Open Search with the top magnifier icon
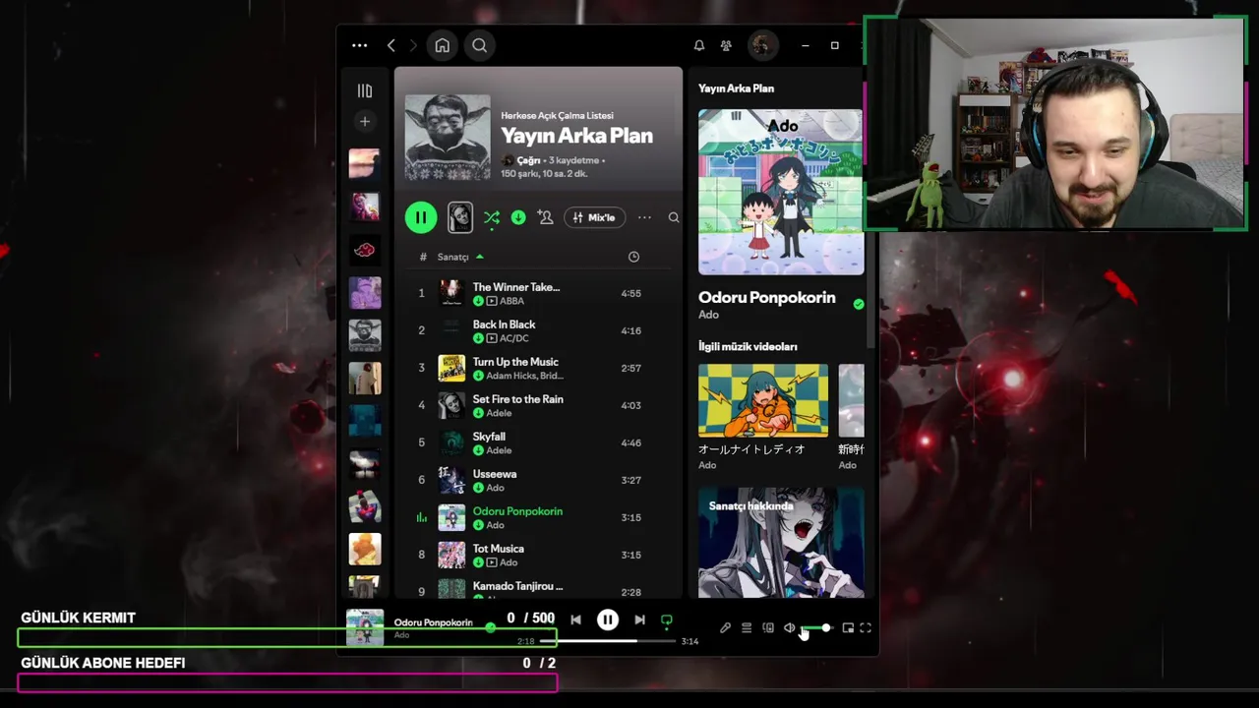This screenshot has width=1259, height=708. (x=479, y=45)
